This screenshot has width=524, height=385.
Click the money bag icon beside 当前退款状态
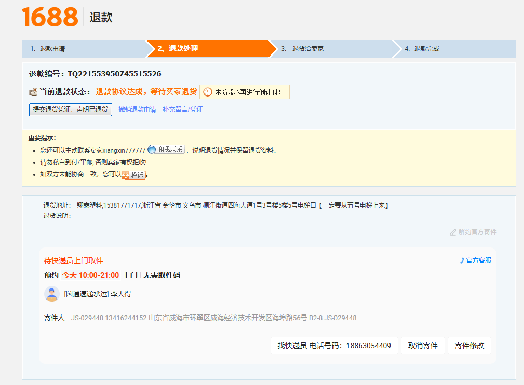33,92
